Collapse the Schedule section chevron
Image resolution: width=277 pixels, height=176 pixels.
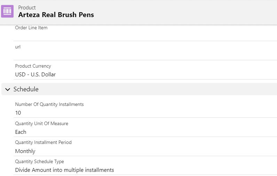pyautogui.click(x=8, y=90)
